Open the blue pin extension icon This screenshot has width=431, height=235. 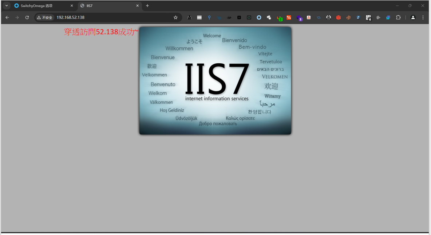[x=209, y=17]
